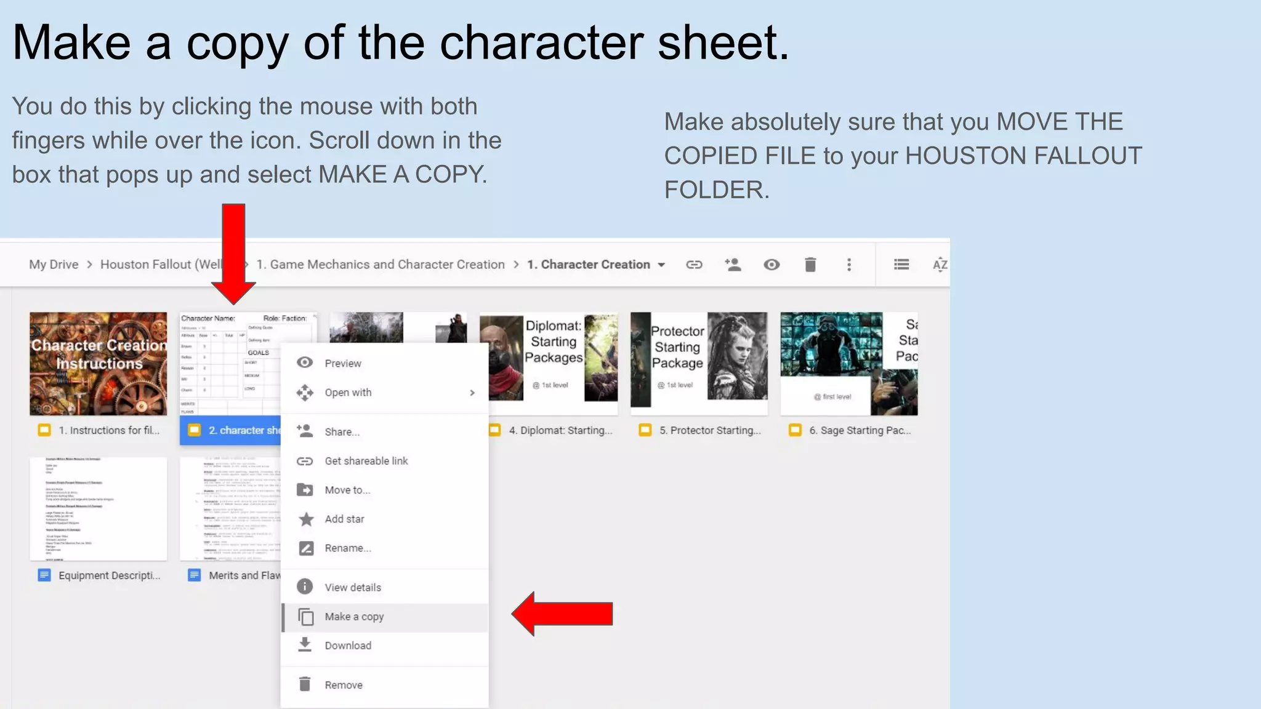Choose Get shareable link entry
The width and height of the screenshot is (1261, 709).
pos(385,461)
